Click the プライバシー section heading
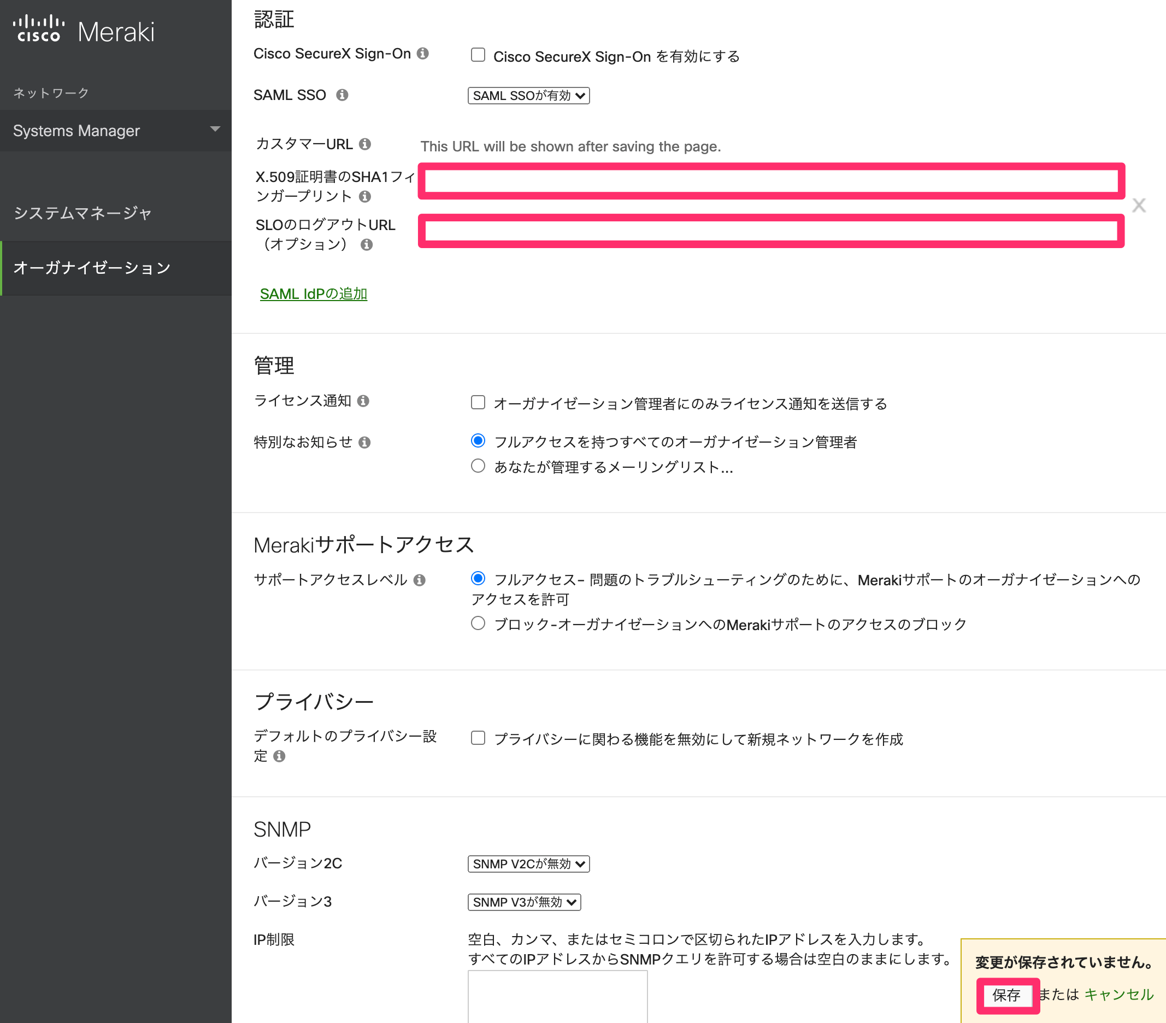Image resolution: width=1166 pixels, height=1023 pixels. pos(314,702)
